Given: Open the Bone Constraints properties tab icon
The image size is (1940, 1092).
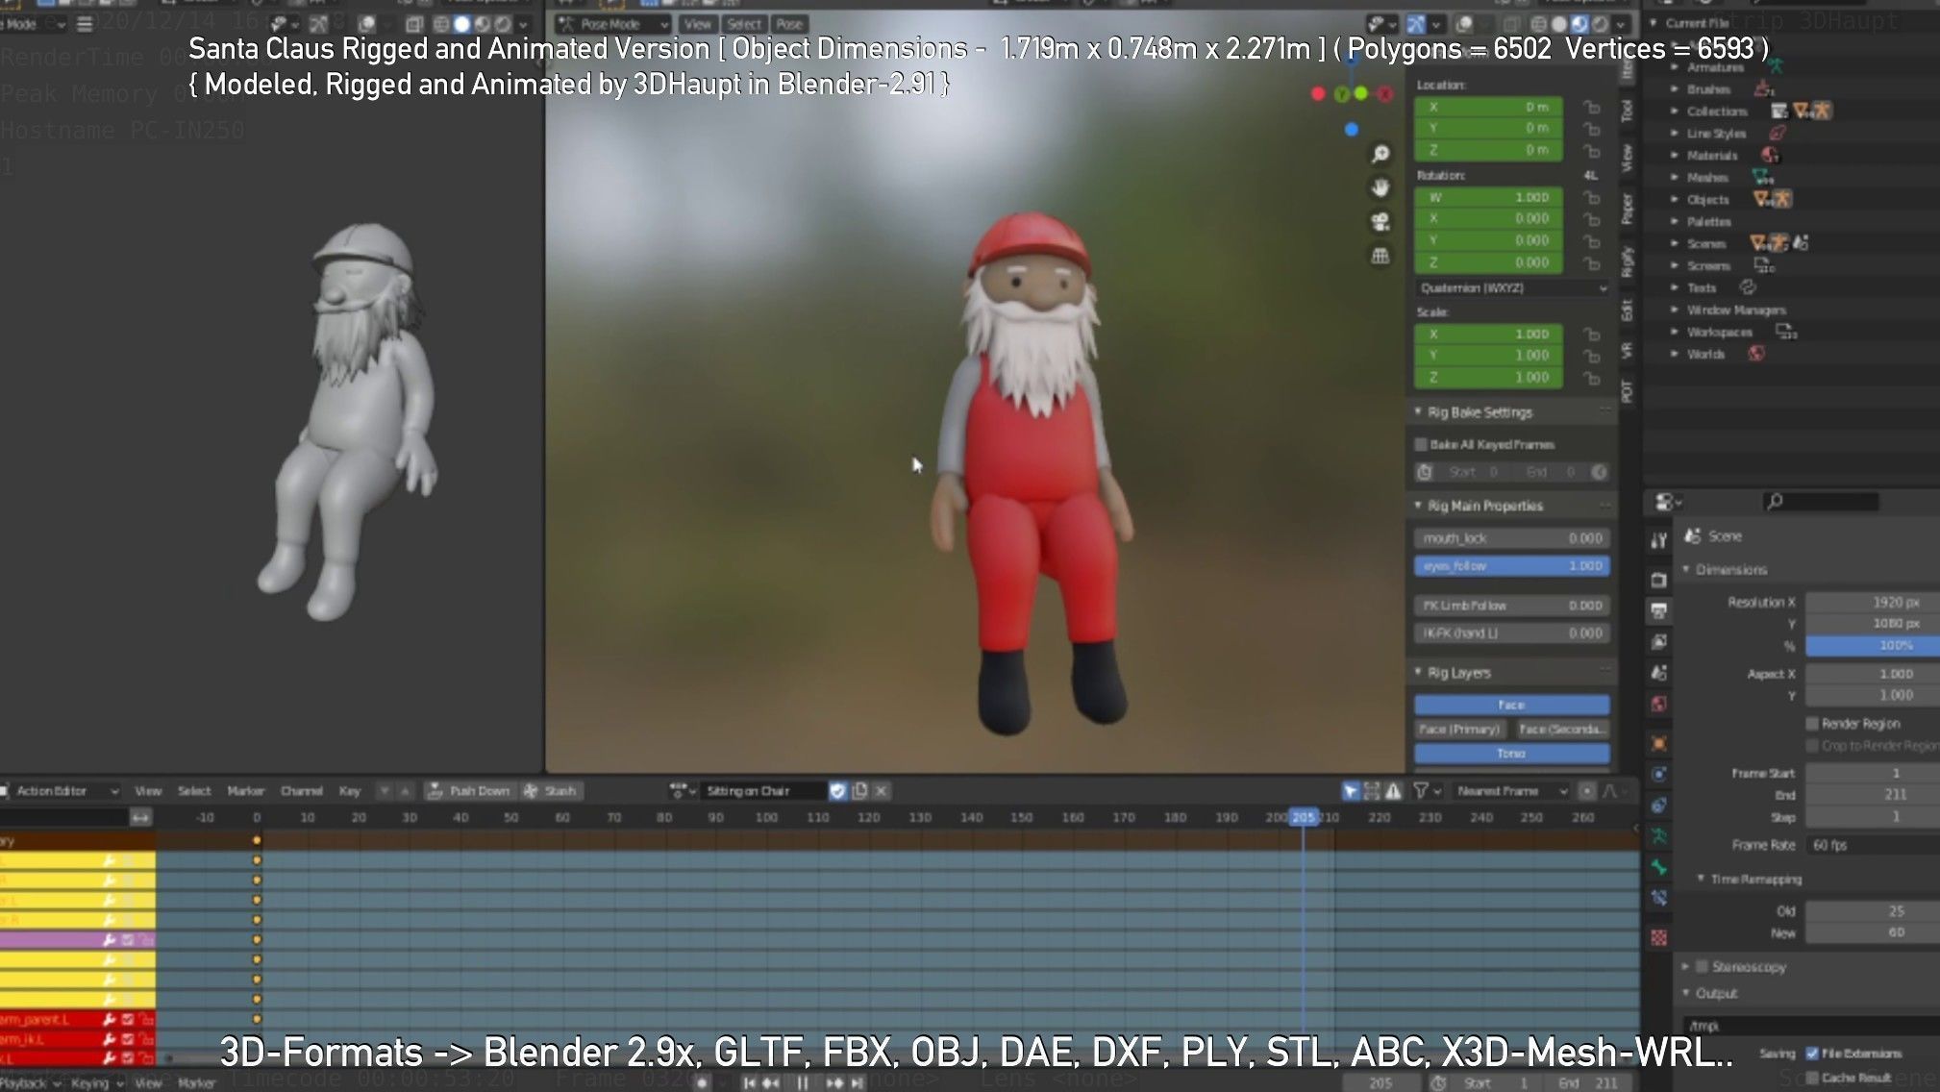Looking at the screenshot, I should click(x=1659, y=899).
